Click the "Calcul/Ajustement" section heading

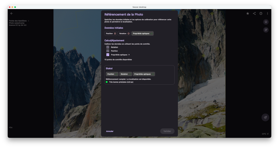[x=114, y=40]
